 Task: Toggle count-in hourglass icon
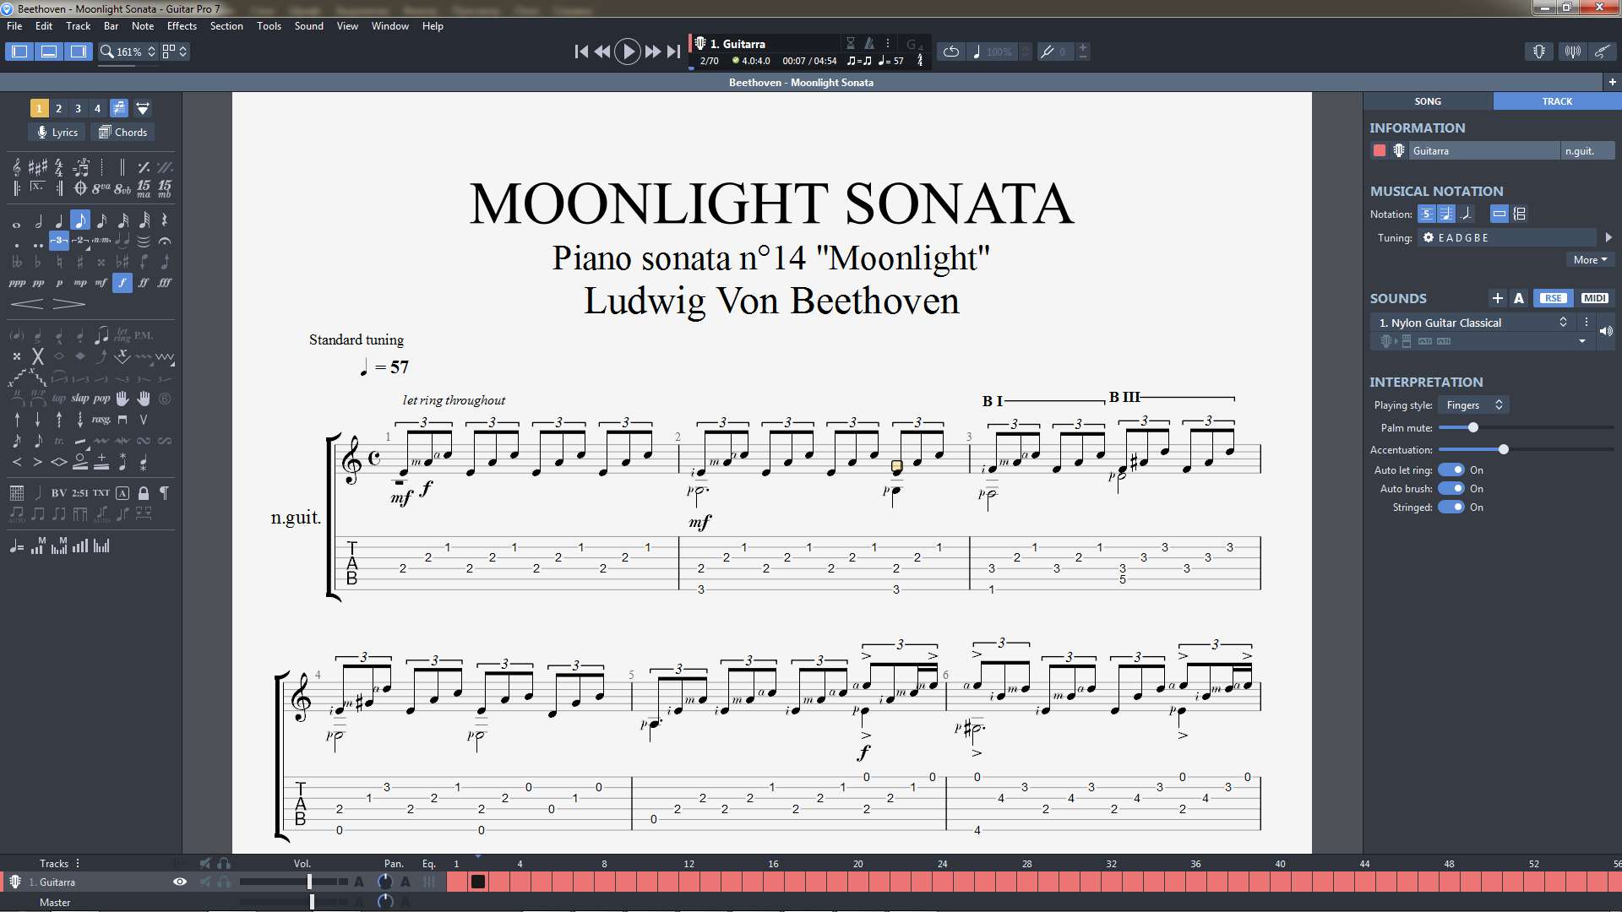click(x=851, y=43)
